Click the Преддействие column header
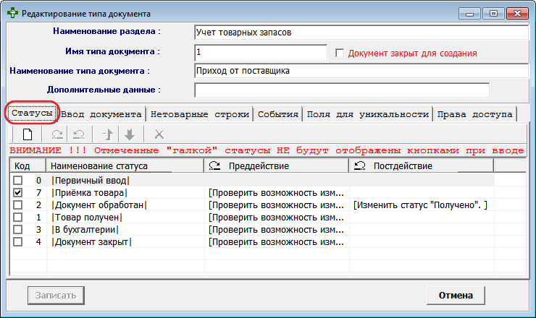 [x=277, y=166]
